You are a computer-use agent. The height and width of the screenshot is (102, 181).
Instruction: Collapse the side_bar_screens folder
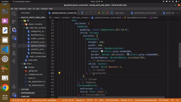24,28
